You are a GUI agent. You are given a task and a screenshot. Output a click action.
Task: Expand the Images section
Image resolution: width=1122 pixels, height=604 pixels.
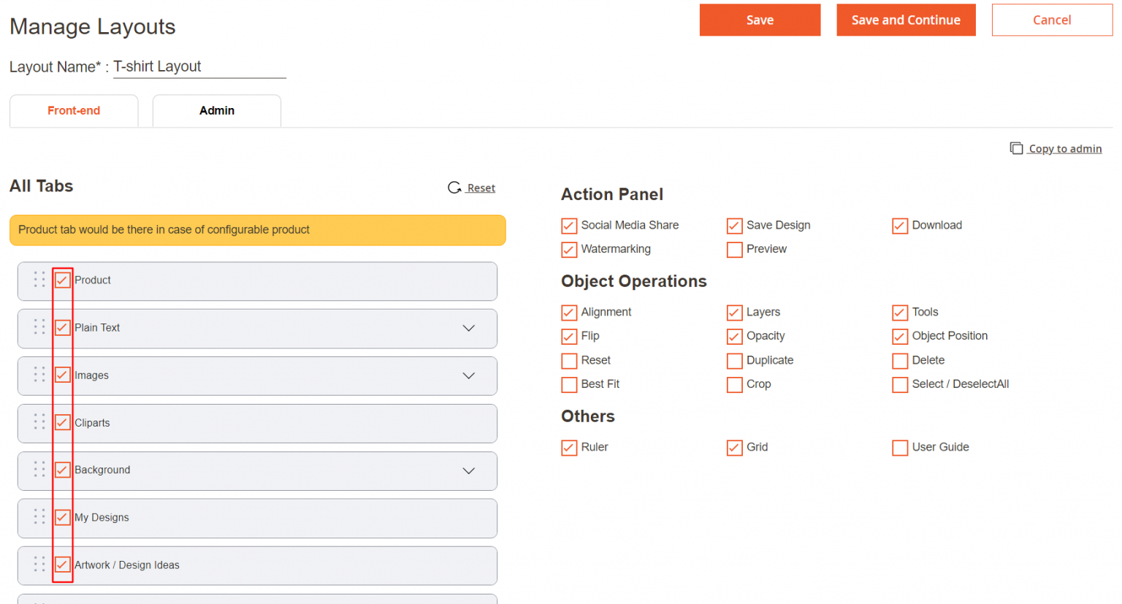click(x=468, y=375)
